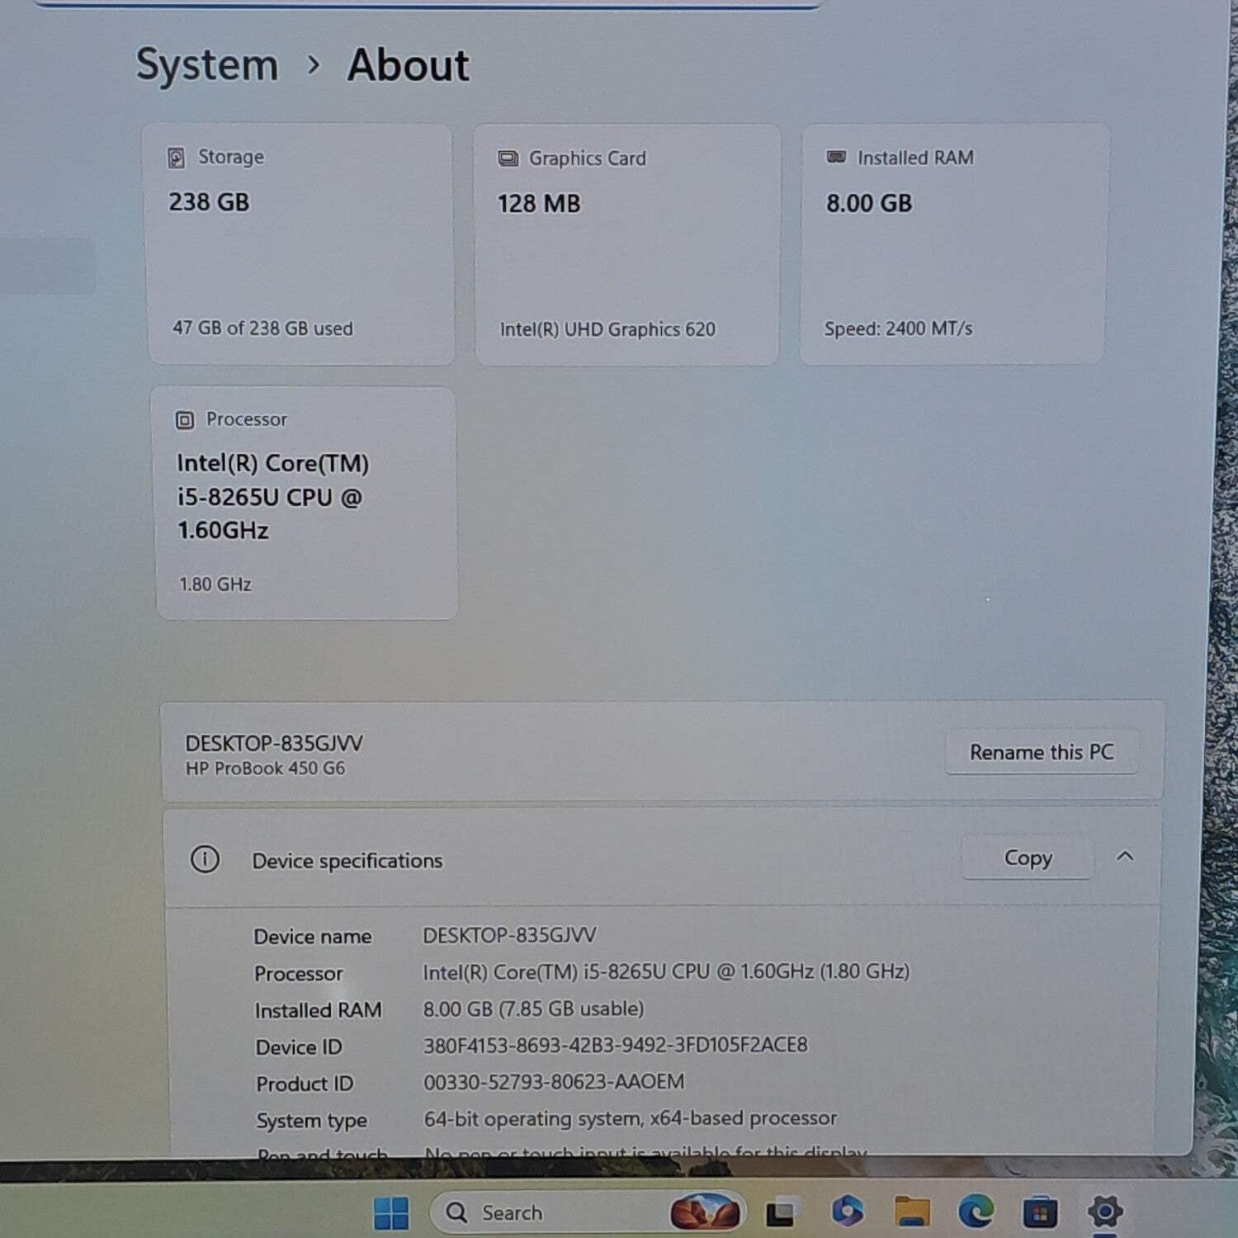
Task: Click the HP ProBook 450 G6 model text
Action: 265,768
